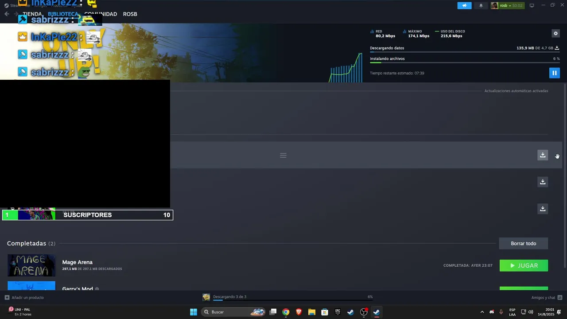Click RED 80,2 Mbps stat
The height and width of the screenshot is (319, 567).
pyautogui.click(x=383, y=34)
